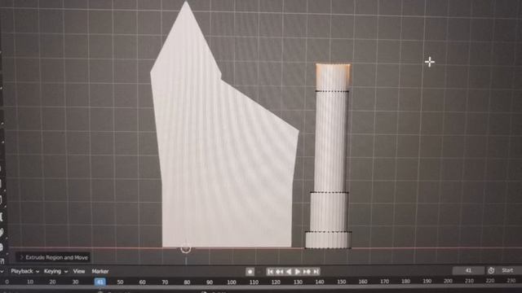Click frame 50 on the timeline ruler
The image size is (522, 293).
click(x=120, y=282)
